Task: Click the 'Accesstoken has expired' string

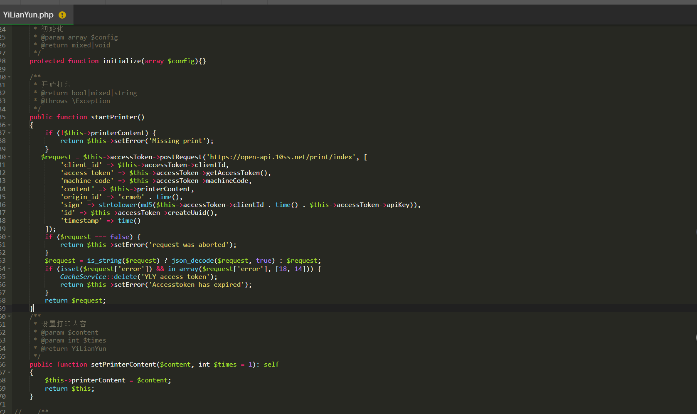Action: (197, 285)
